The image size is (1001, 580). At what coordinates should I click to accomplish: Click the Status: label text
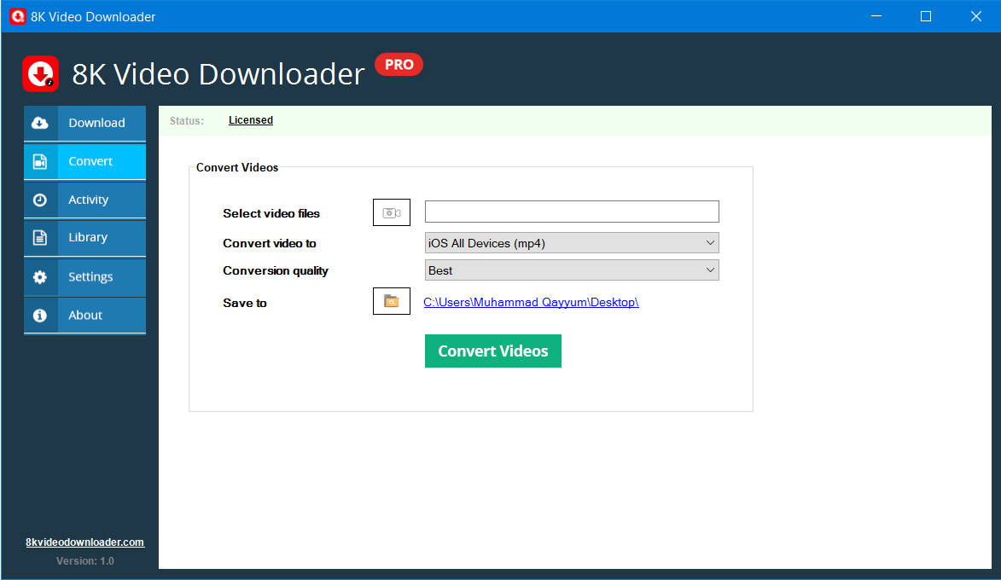pyautogui.click(x=187, y=120)
